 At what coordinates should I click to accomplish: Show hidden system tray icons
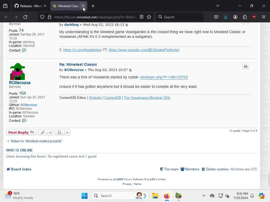click(204, 196)
